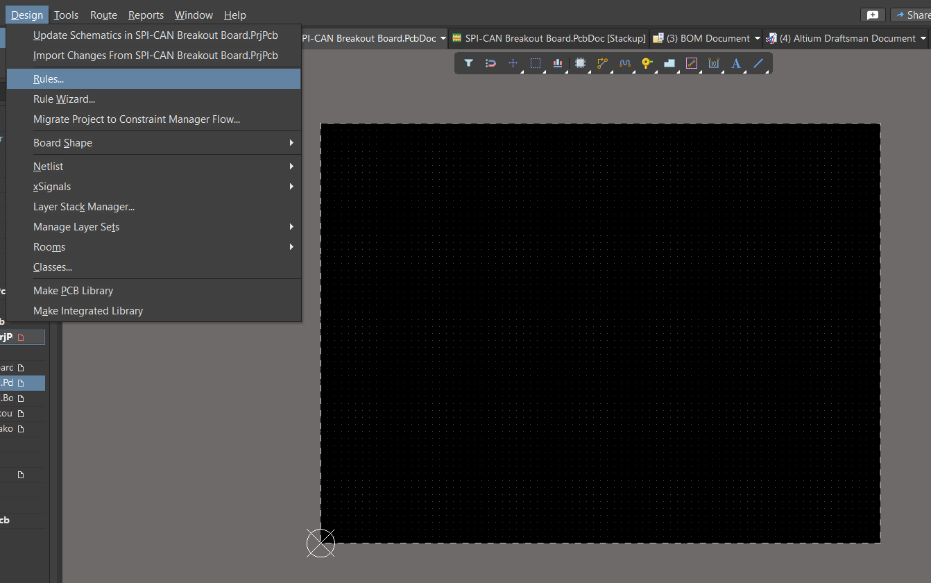Open the Reports menu
The height and width of the screenshot is (583, 931).
(146, 15)
